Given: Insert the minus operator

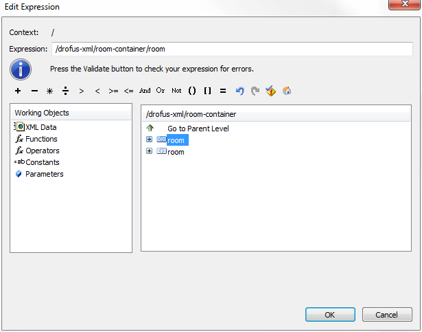Looking at the screenshot, I should (x=34, y=91).
